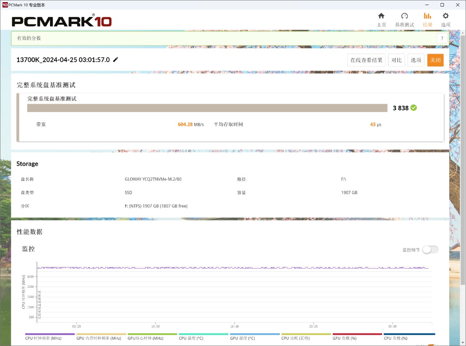
Task: Click the 16:40 time axis label
Action: (234, 326)
